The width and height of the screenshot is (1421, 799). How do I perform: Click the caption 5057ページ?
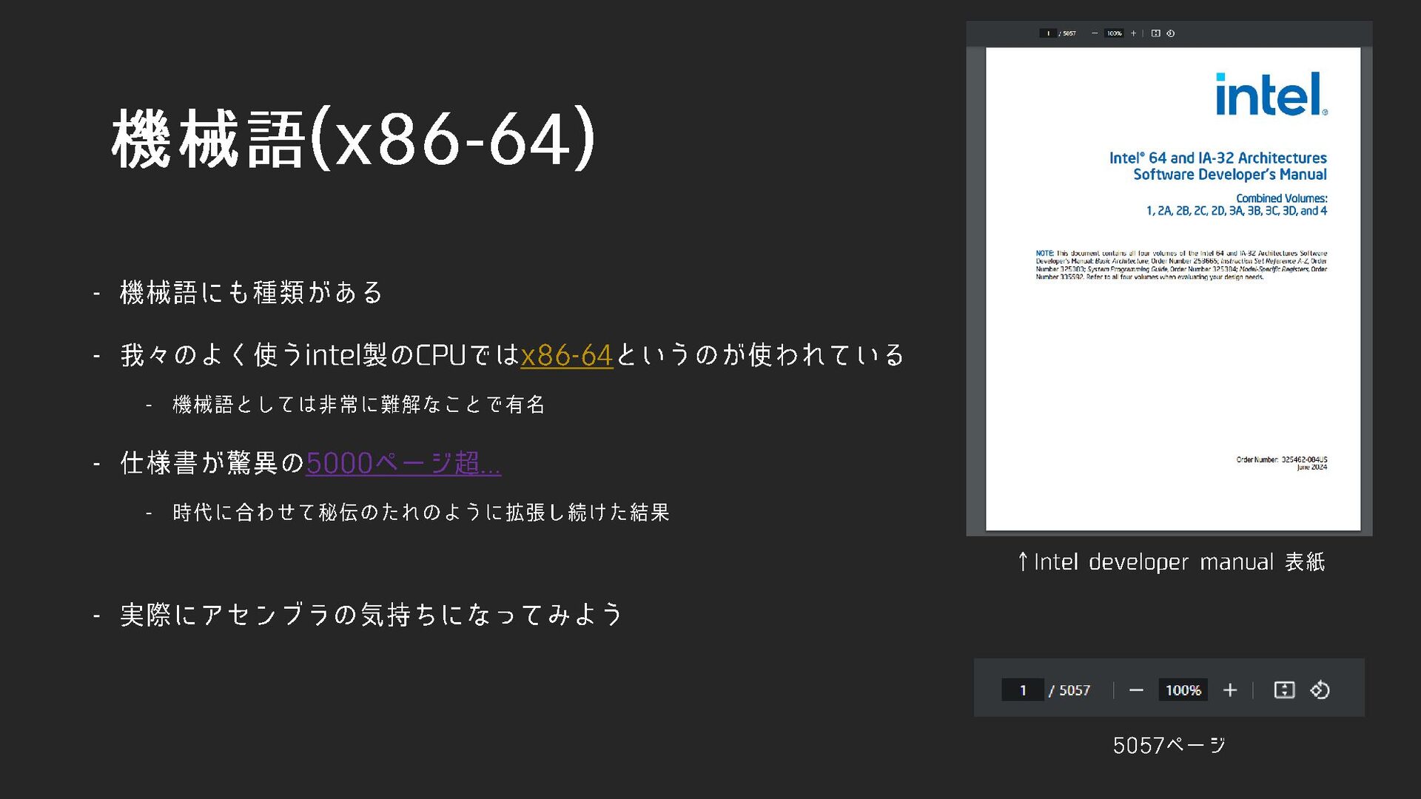tap(1169, 745)
